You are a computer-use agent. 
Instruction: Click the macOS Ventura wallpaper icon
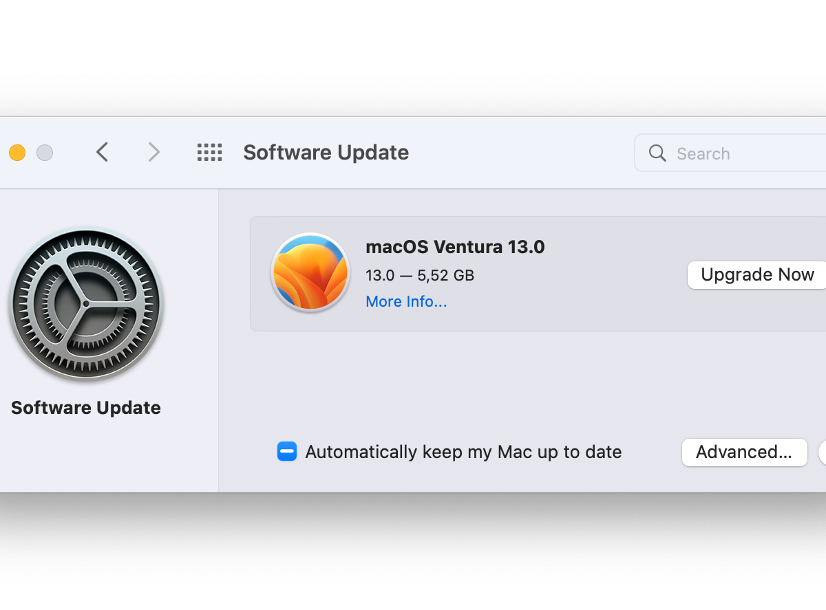(x=310, y=272)
